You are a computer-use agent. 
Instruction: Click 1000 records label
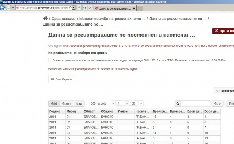(98, 103)
